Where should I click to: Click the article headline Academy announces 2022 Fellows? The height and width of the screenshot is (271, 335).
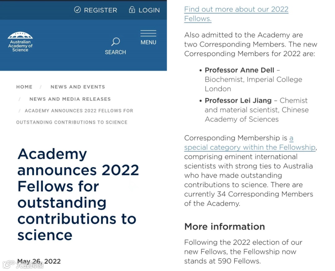point(78,194)
